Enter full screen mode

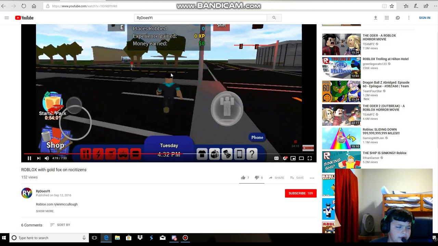tap(310, 158)
